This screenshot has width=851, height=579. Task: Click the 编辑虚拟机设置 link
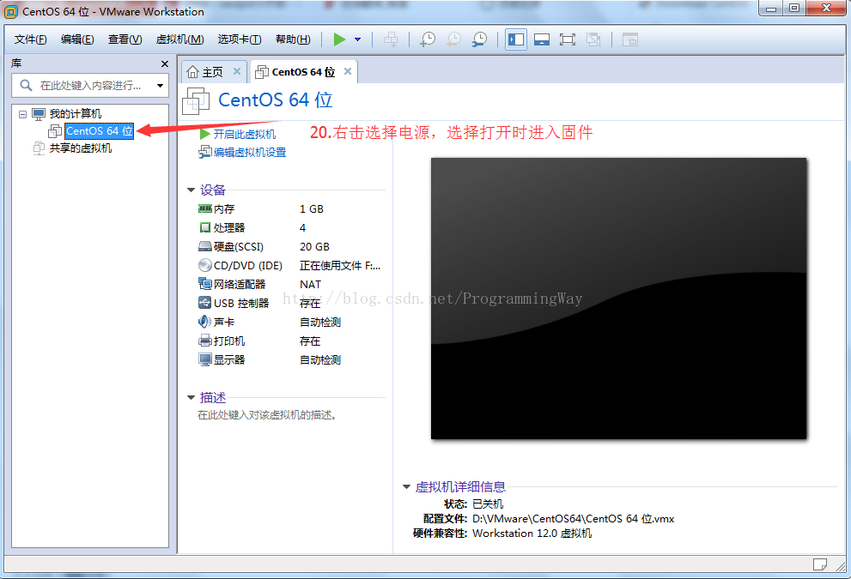pos(249,153)
